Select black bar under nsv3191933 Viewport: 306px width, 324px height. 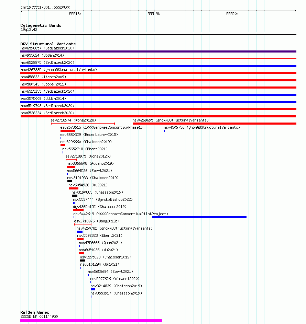[x=70, y=181]
